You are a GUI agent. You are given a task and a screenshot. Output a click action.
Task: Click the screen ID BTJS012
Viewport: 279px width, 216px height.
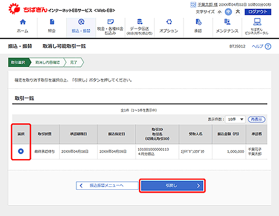(x=237, y=46)
